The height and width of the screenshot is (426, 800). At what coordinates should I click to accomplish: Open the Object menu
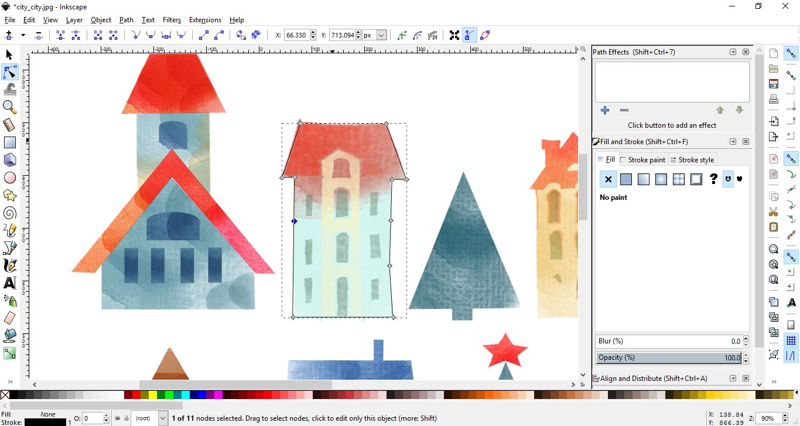101,19
